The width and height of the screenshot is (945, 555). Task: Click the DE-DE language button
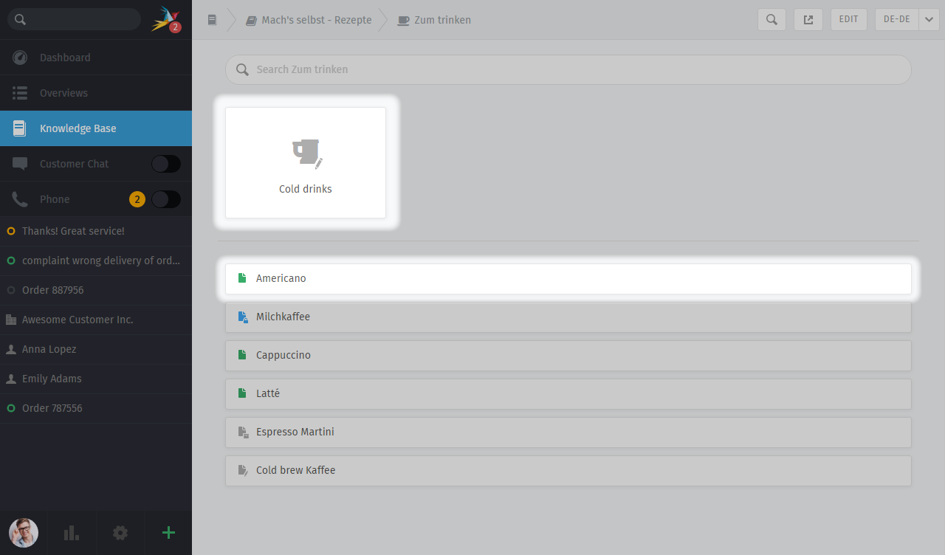click(x=896, y=20)
